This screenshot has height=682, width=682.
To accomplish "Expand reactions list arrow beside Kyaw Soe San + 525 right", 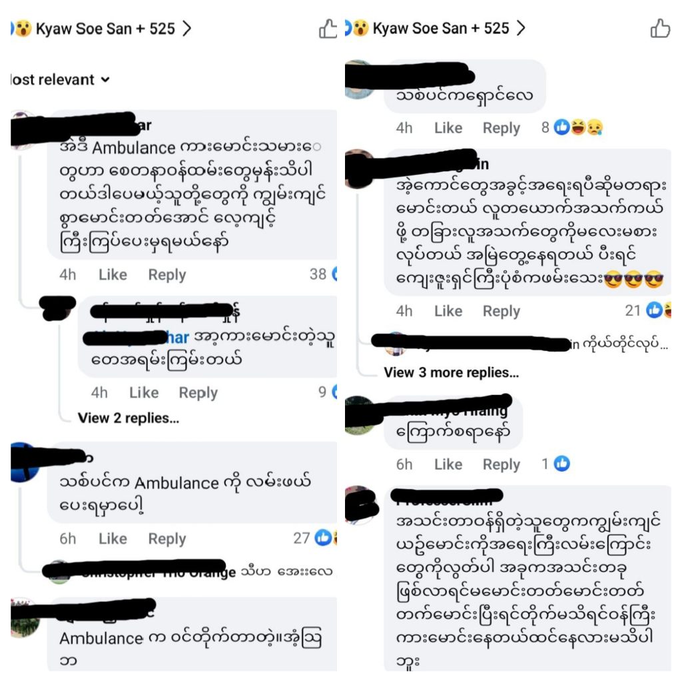I will (521, 28).
